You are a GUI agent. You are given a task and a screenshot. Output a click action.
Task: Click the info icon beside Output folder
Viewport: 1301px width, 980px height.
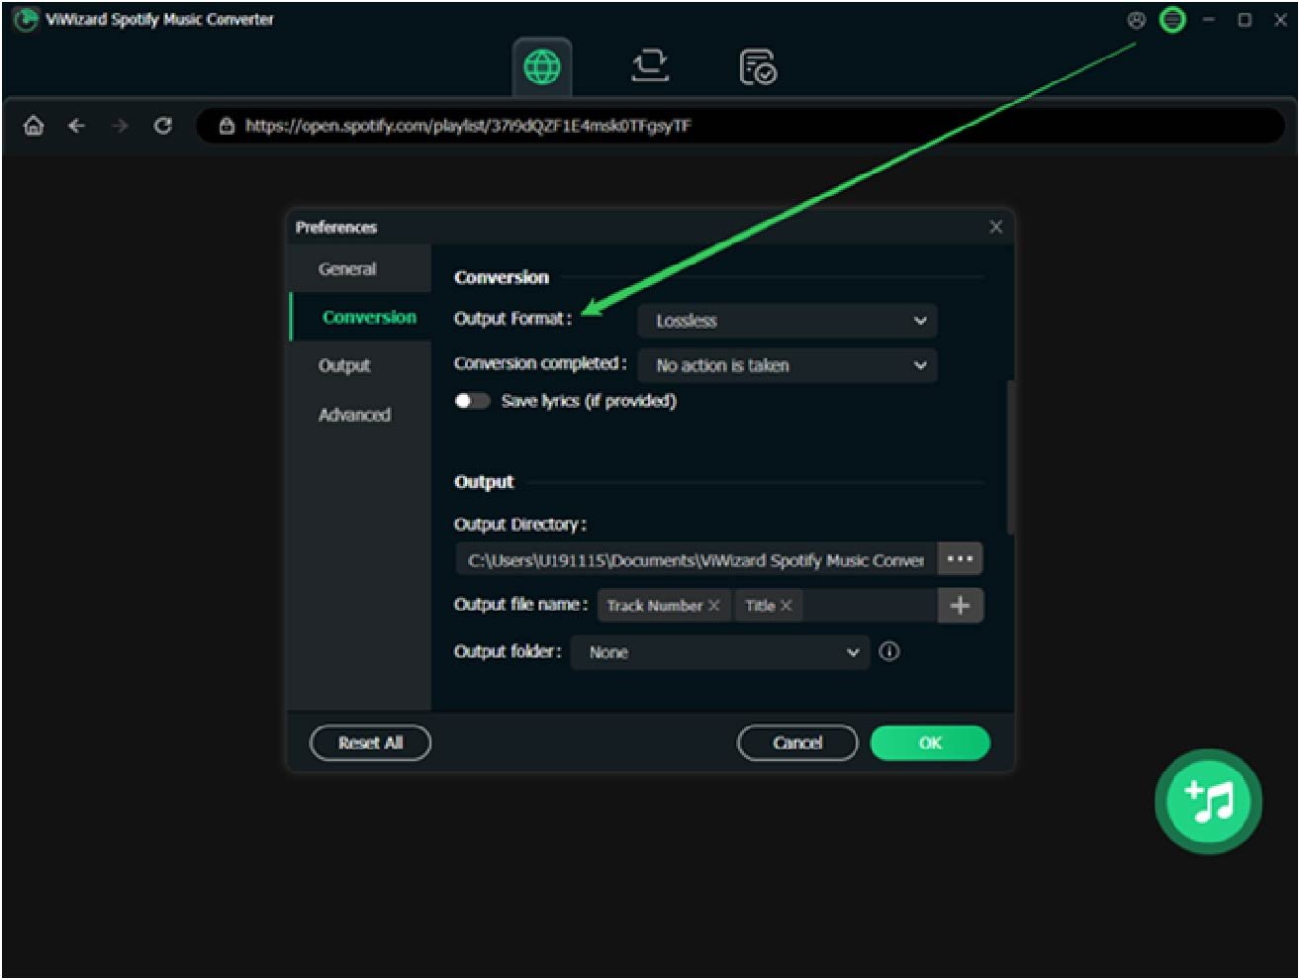pyautogui.click(x=889, y=651)
